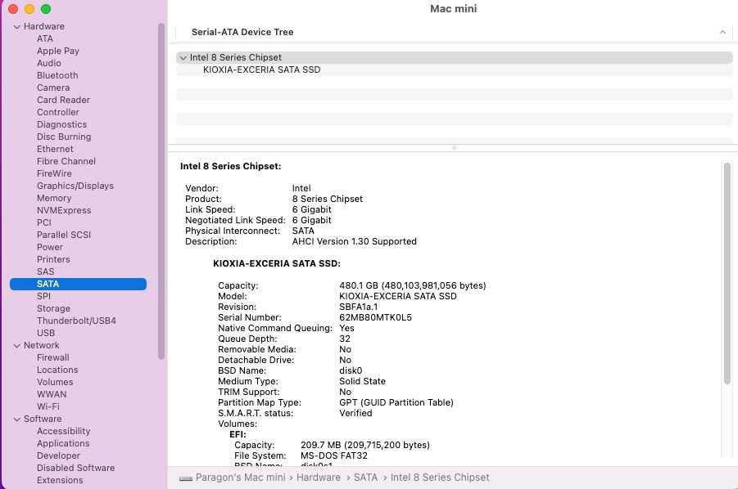Open the Card Reader entry
This screenshot has height=489, width=738.
coord(63,100)
